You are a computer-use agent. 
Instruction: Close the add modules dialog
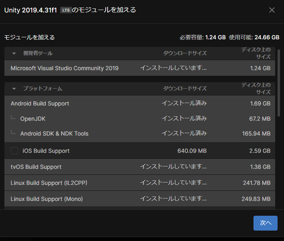(x=272, y=10)
